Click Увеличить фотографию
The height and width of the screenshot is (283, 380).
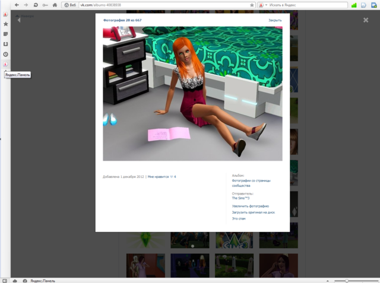(251, 206)
